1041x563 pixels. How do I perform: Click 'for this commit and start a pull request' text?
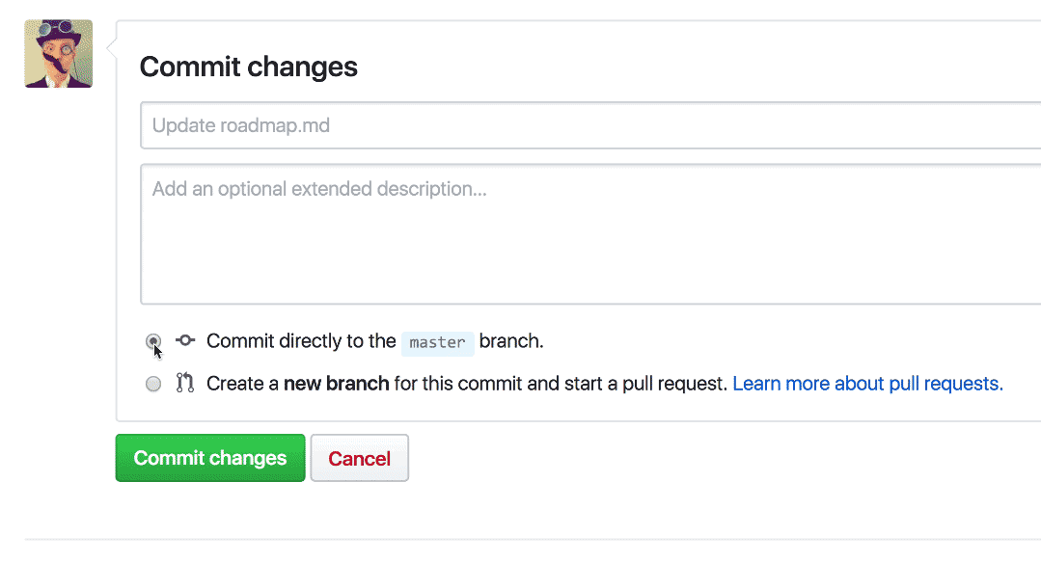coord(560,384)
